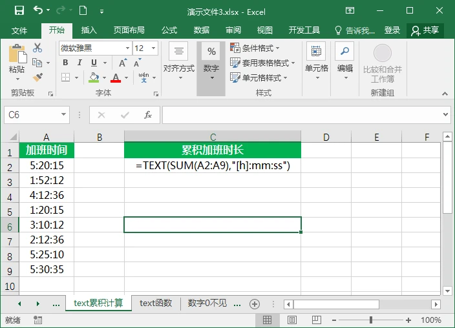Screen dimensions: 455x328
Task: Open the 公式 ribbon tab
Action: click(169, 30)
